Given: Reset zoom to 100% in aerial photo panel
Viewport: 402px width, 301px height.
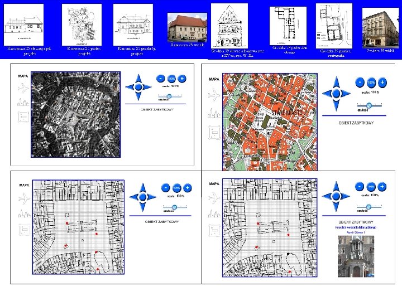Looking at the screenshot, I should tap(171, 79).
